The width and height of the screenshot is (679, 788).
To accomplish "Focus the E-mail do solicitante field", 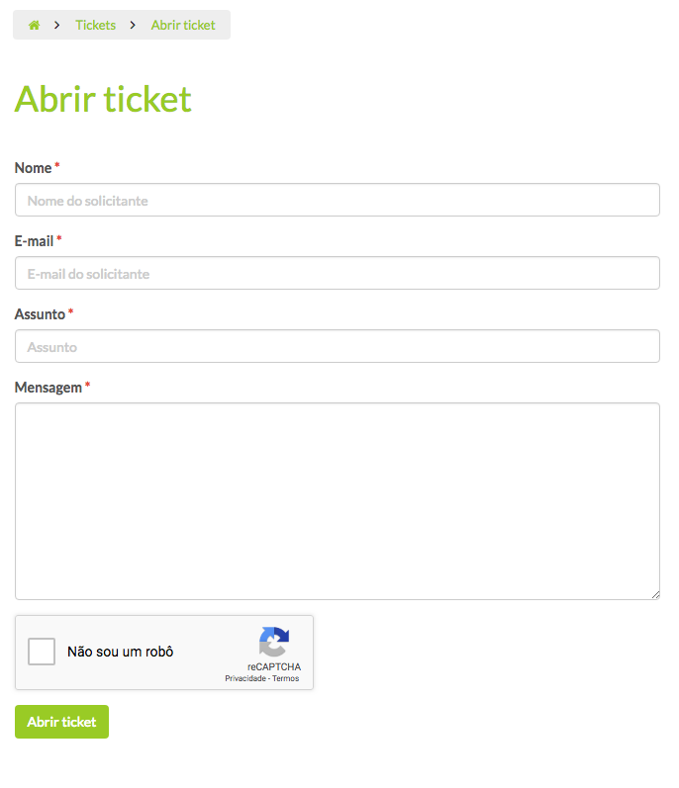I will 337,274.
